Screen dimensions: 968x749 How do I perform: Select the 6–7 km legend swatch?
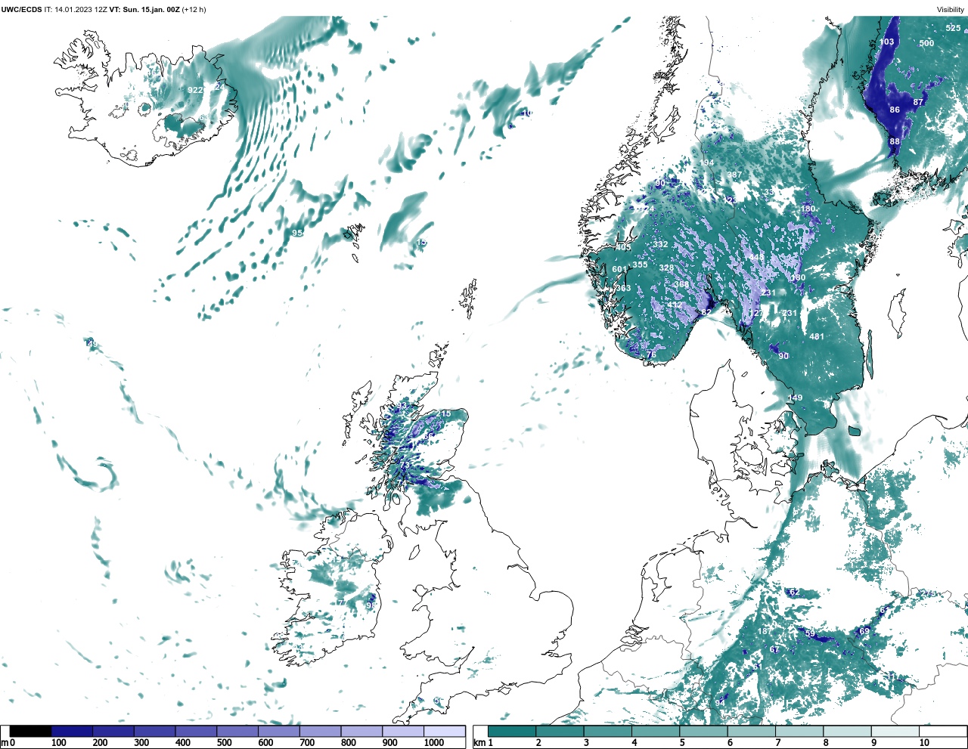(752, 732)
